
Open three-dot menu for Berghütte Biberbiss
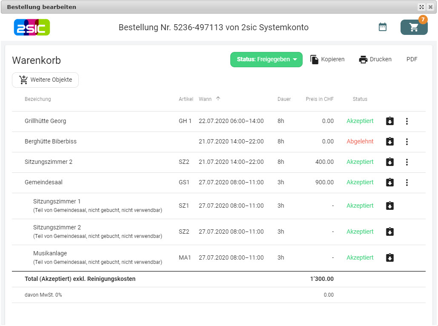tap(407, 142)
